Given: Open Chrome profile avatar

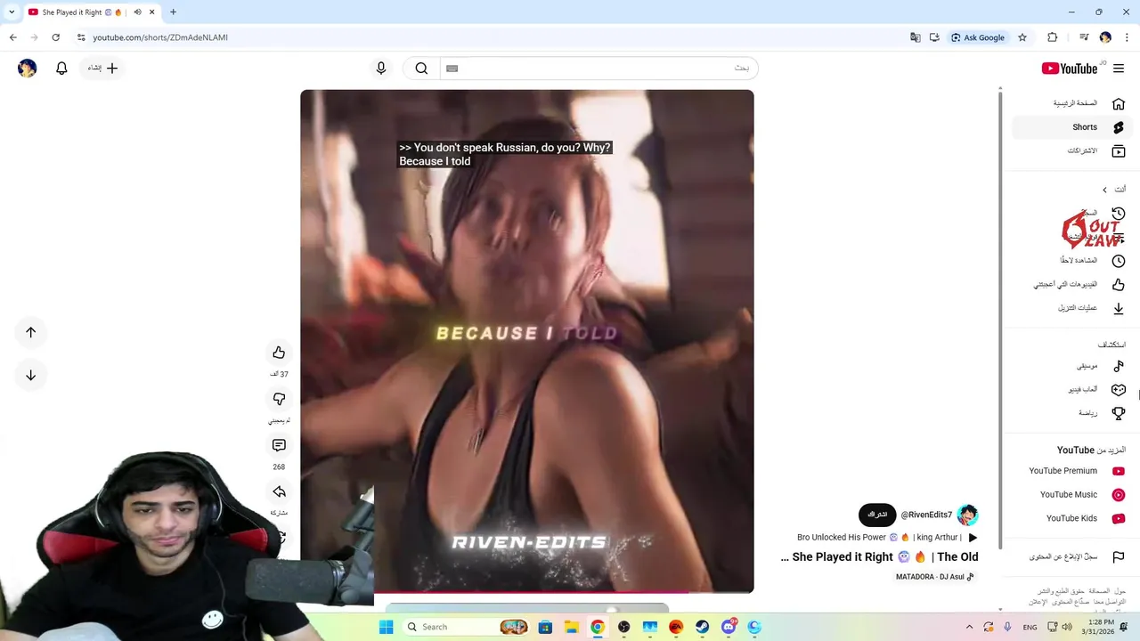Looking at the screenshot, I should pyautogui.click(x=1105, y=37).
